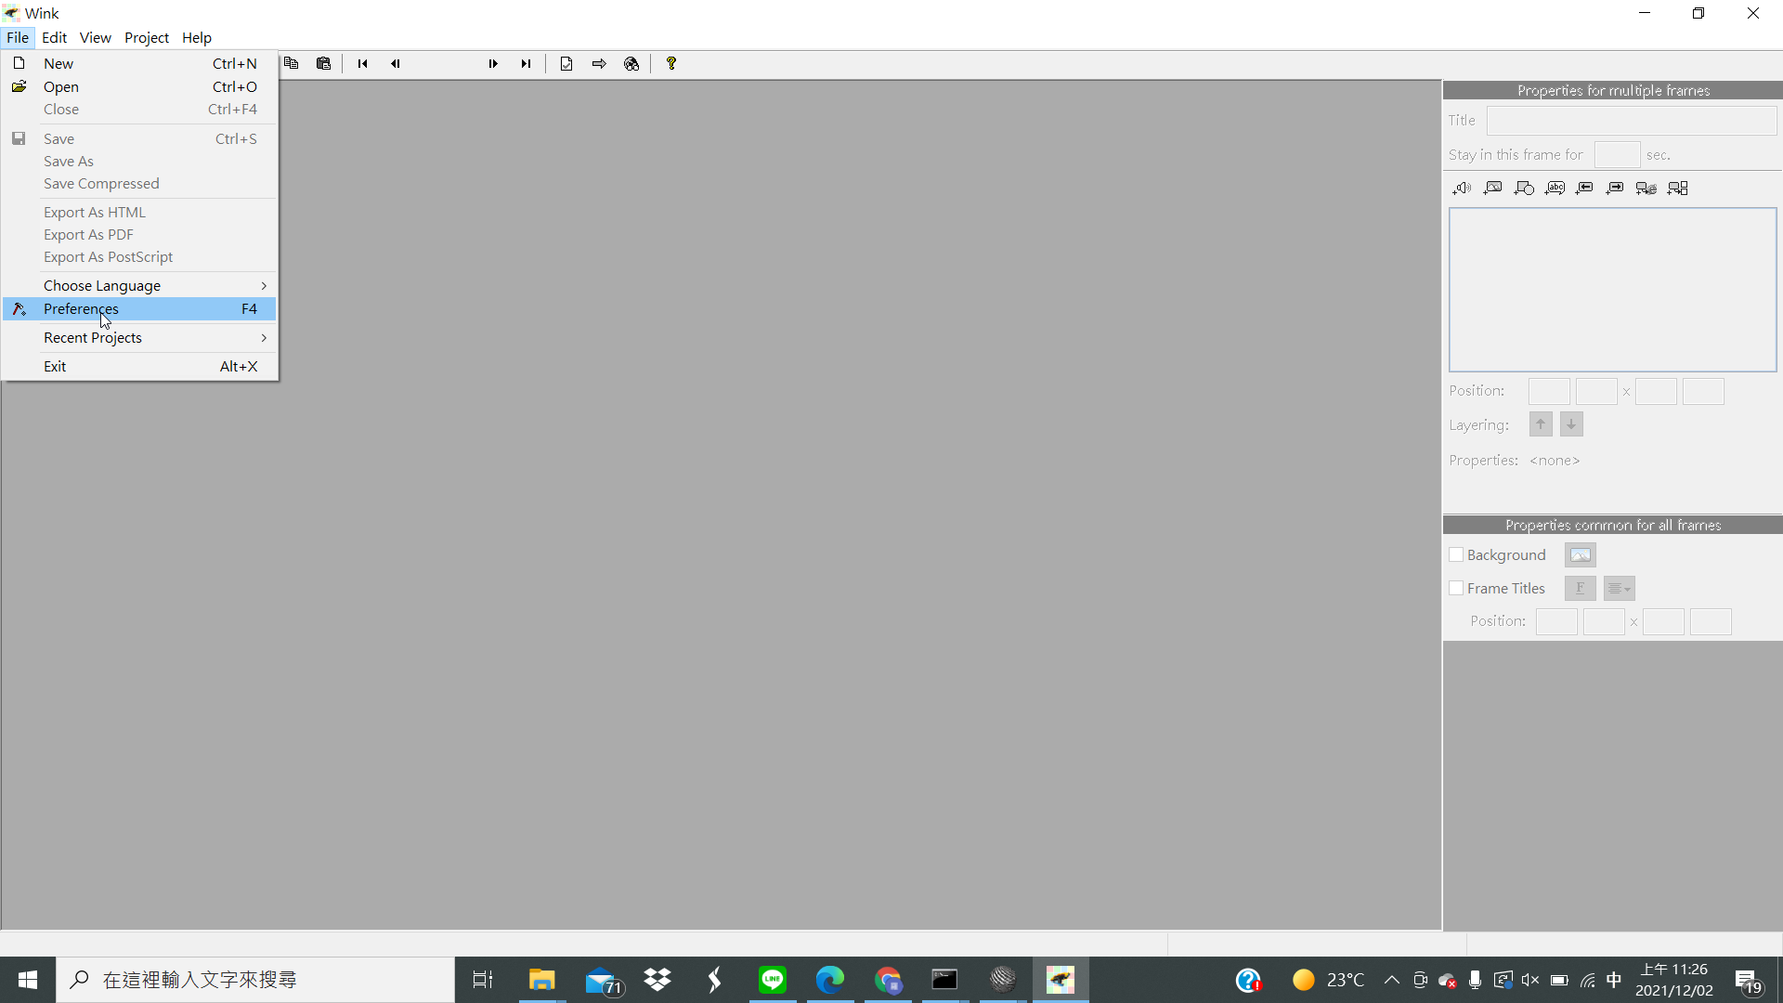
Task: Click the Windows Start button
Action: tap(28, 980)
